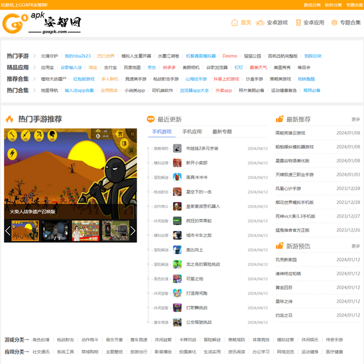The height and width of the screenshot is (364, 364).
Task: Open 我的nba2k23 in 热门手游
Action: [x=77, y=56]
